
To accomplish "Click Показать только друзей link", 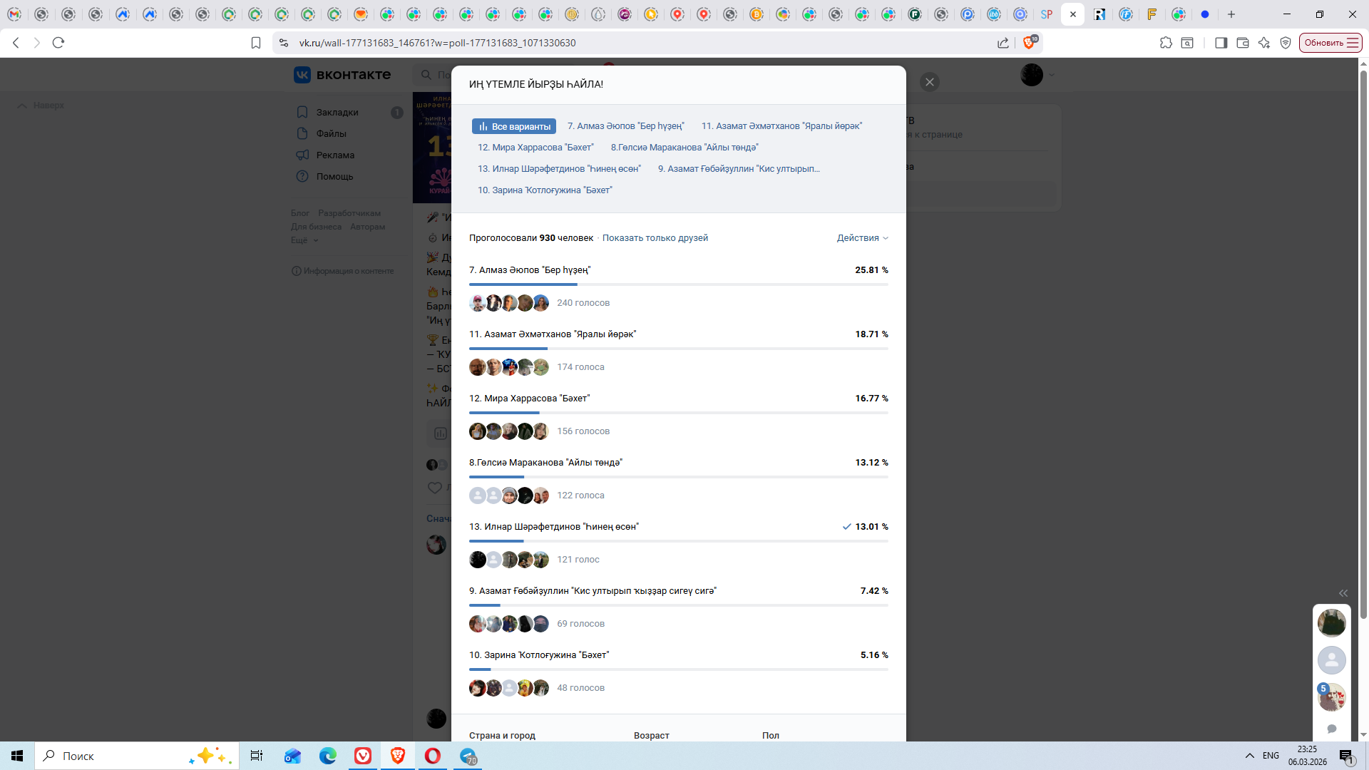I will coord(655,238).
